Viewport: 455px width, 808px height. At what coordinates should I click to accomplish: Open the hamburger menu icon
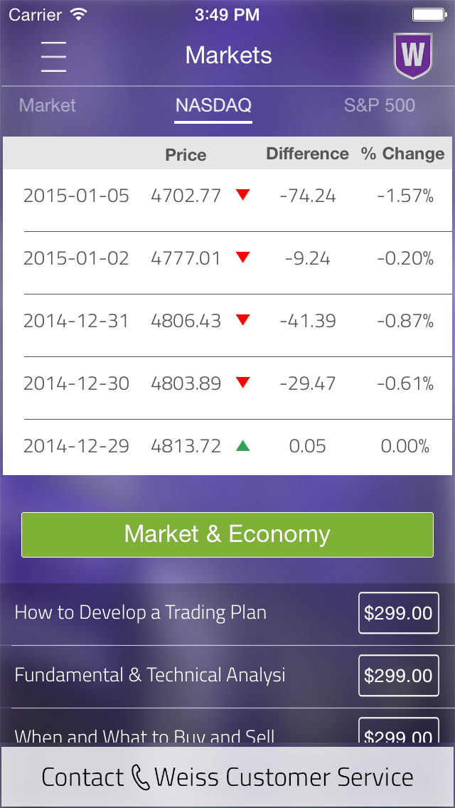53,55
